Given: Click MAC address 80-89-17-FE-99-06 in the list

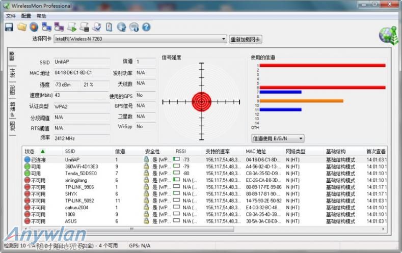Looking at the screenshot, I should pos(263,187).
